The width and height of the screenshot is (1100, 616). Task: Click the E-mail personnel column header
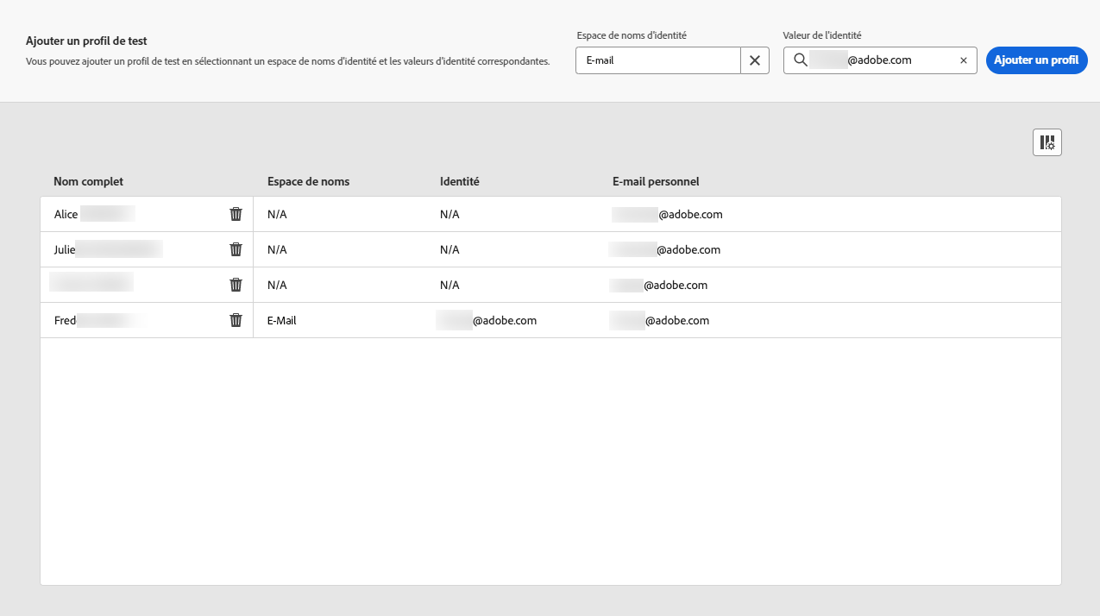coord(656,181)
